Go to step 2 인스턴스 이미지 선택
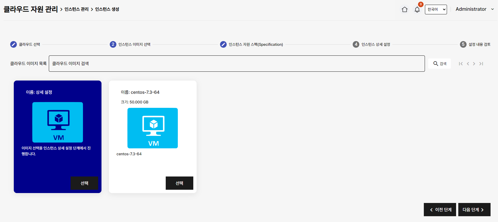498x222 pixels. coord(113,44)
